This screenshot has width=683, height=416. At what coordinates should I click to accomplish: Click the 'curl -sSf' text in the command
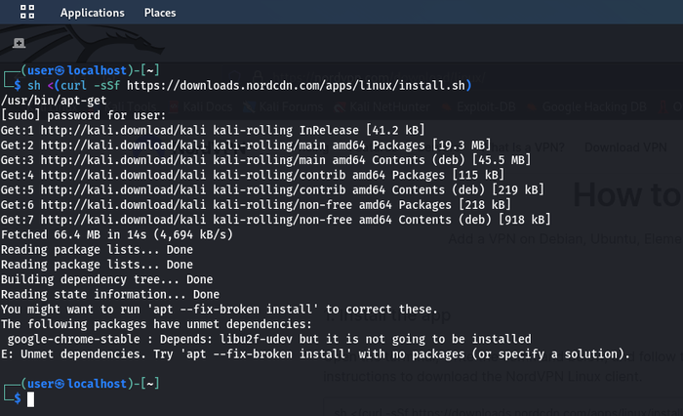[90, 85]
